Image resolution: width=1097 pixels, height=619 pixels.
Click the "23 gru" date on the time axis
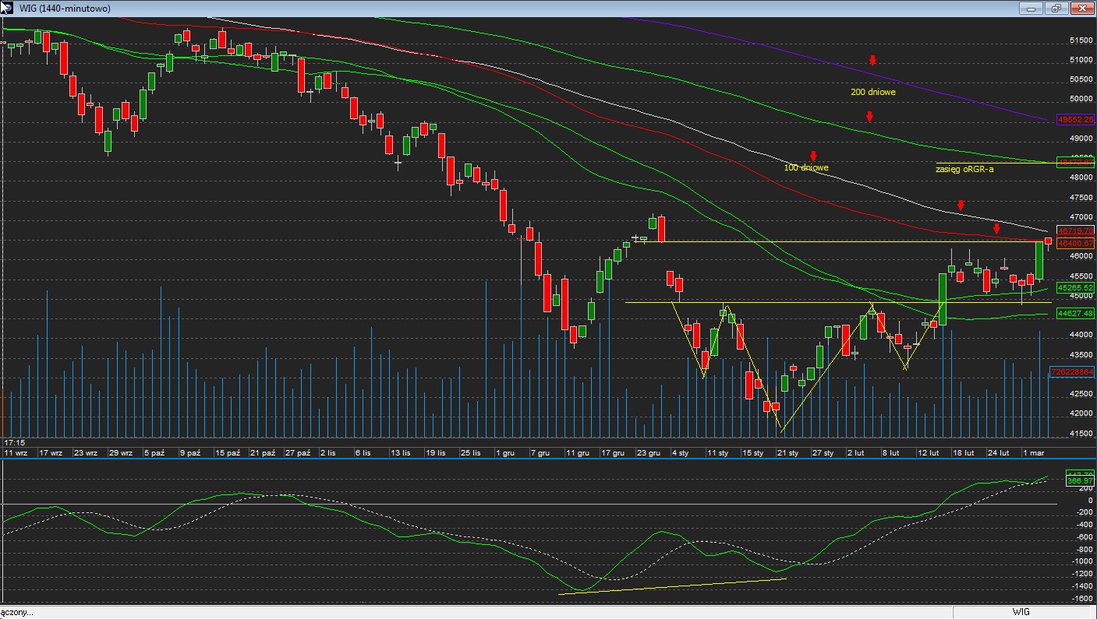point(648,452)
